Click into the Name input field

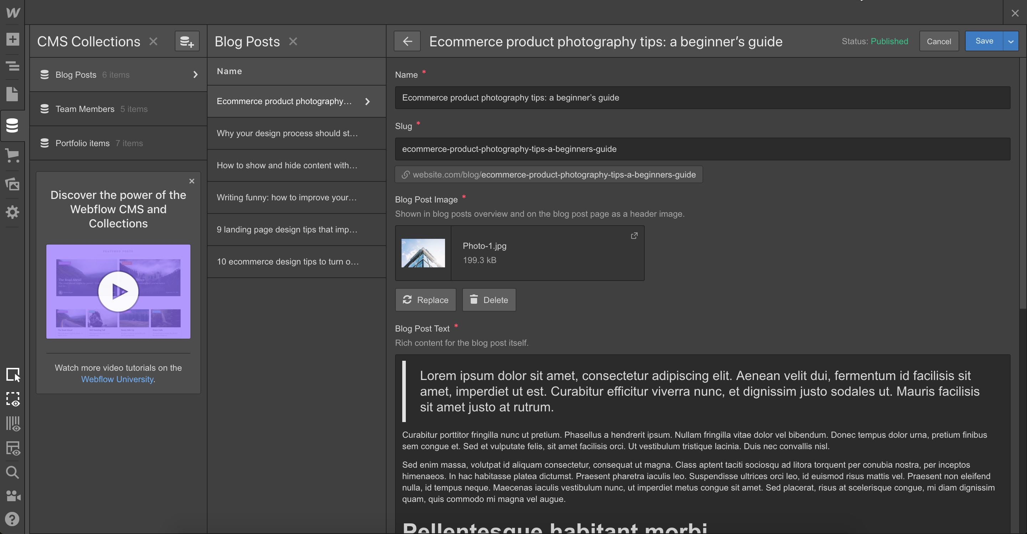702,98
